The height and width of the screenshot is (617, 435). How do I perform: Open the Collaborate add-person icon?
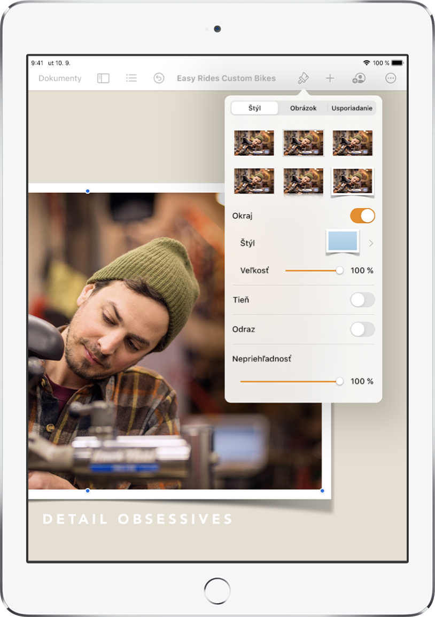(359, 78)
